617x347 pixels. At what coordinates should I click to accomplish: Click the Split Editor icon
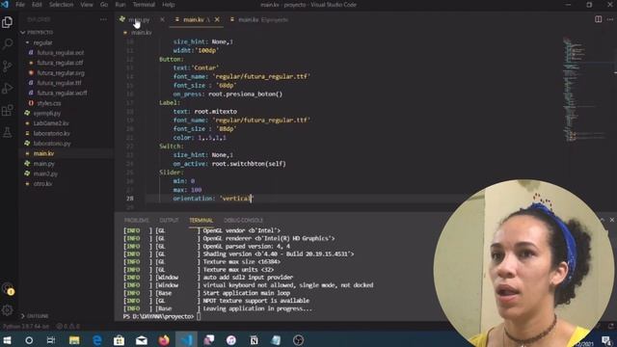(x=598, y=19)
